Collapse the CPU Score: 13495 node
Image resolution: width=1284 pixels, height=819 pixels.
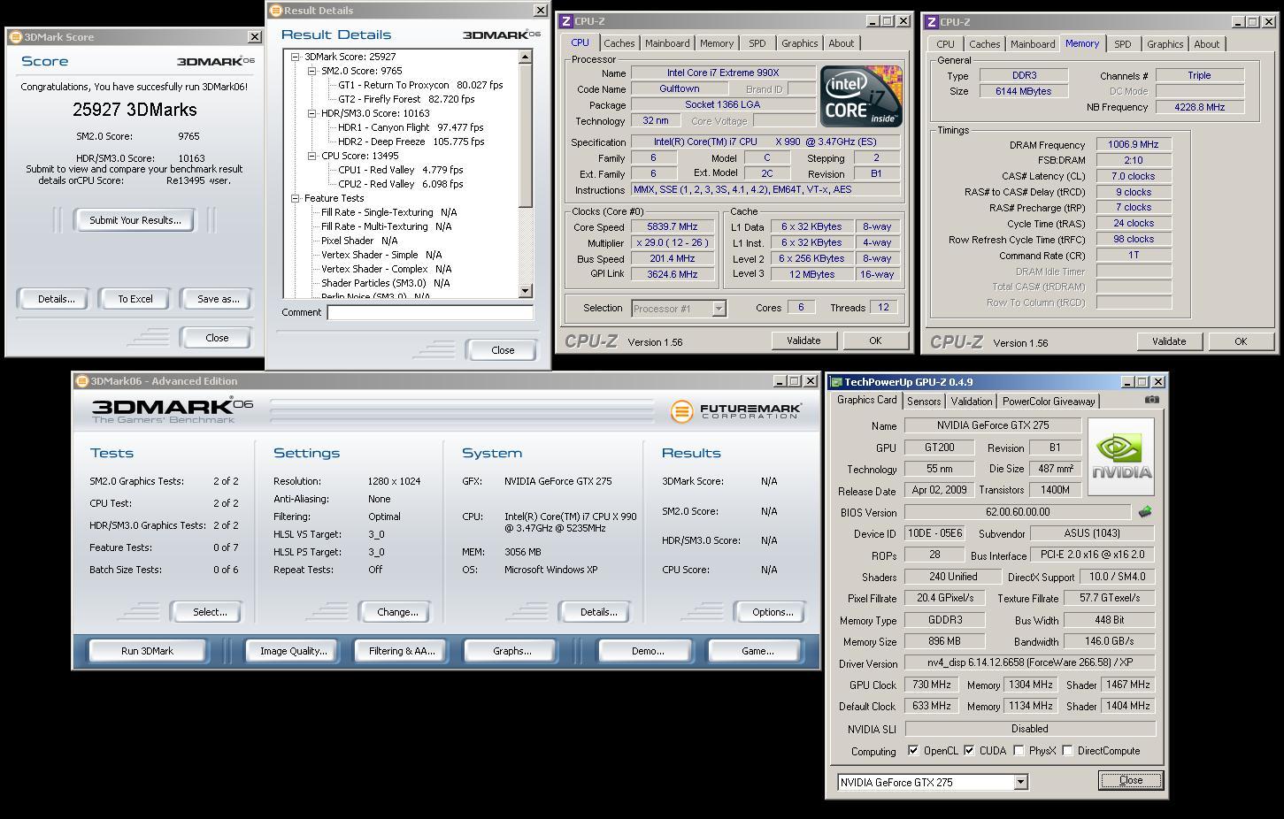(x=311, y=156)
